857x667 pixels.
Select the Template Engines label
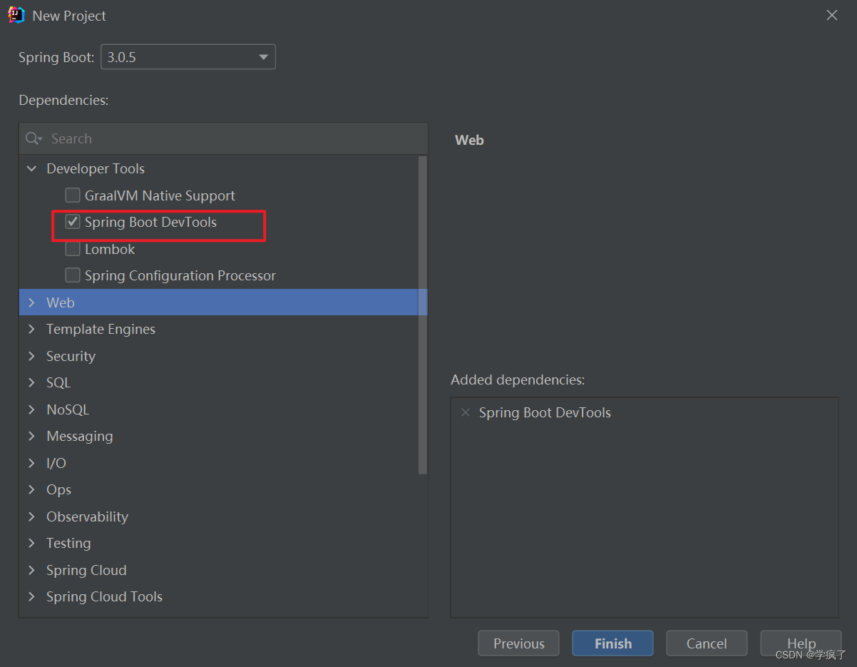(x=101, y=329)
